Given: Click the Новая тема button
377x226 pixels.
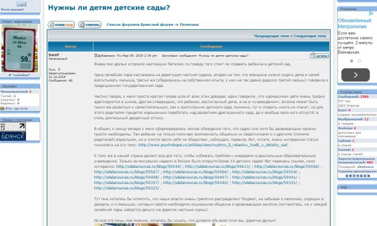Looking at the screenshot, I should point(61,24).
